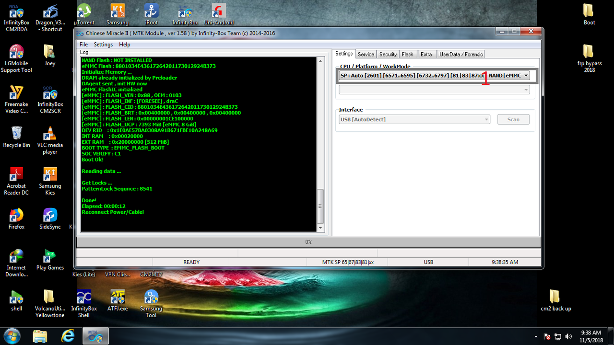This screenshot has width=614, height=345.
Task: Open the empty dropdown below CPU selector
Action: [434, 90]
